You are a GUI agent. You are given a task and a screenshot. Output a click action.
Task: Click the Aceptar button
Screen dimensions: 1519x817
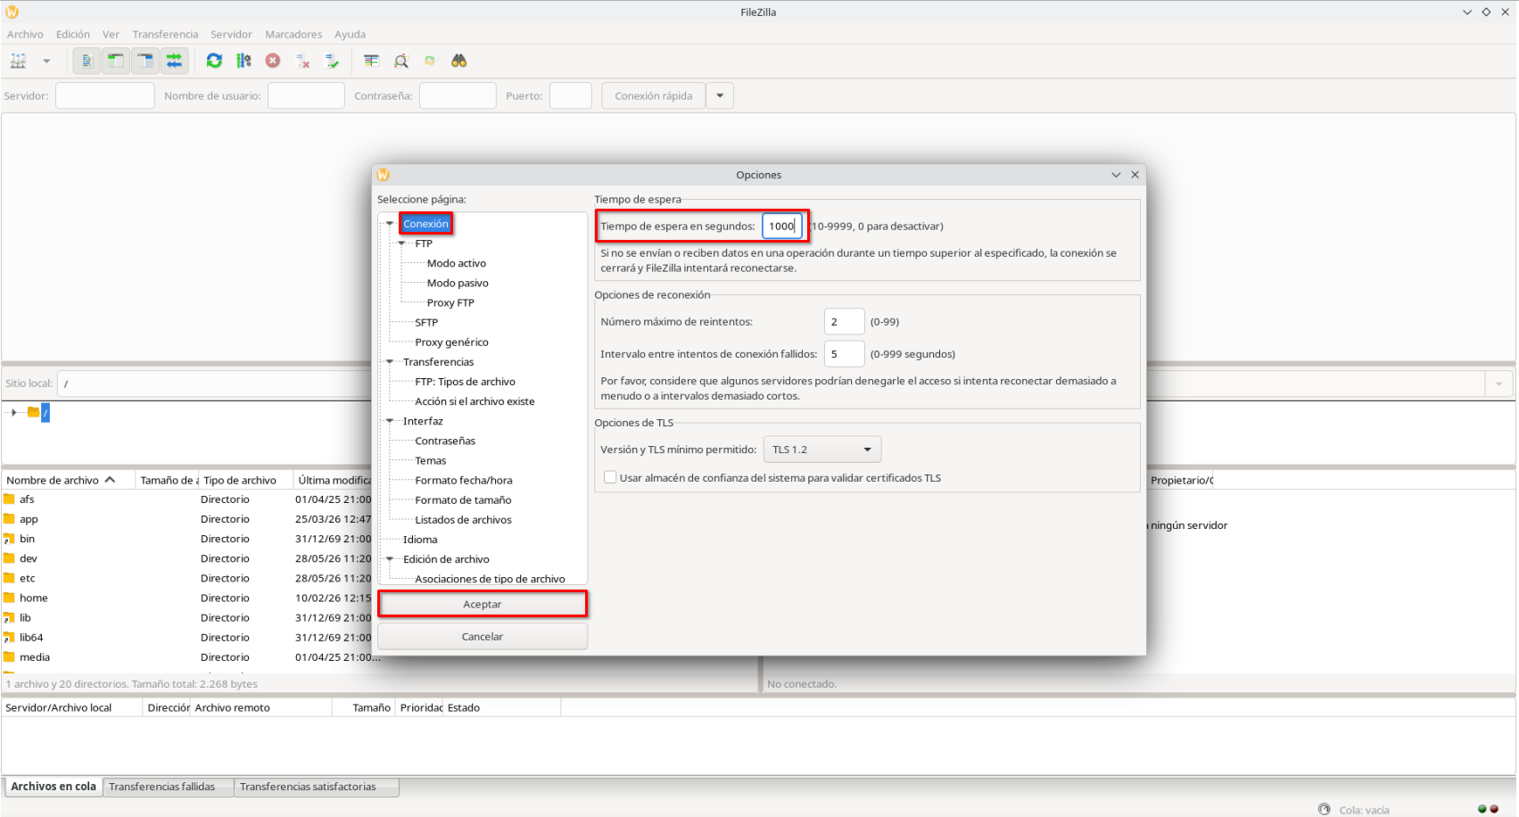coord(483,605)
